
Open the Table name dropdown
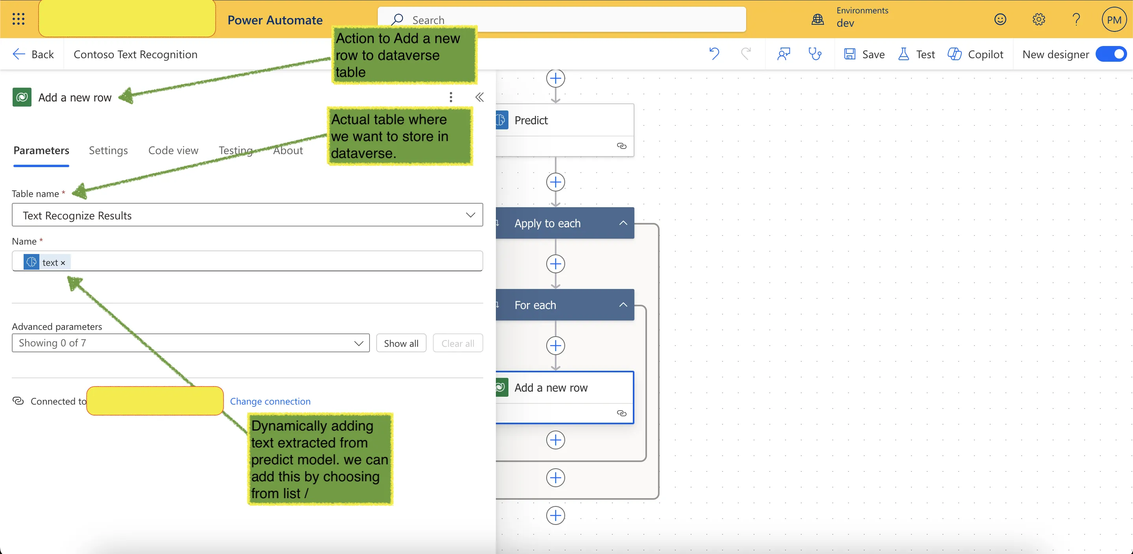[247, 215]
